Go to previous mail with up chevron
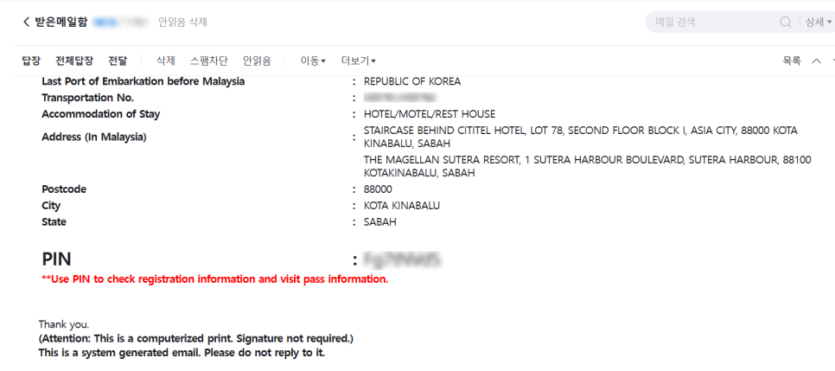The height and width of the screenshot is (371, 835). (816, 61)
